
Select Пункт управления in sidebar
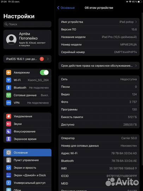pos(26,160)
